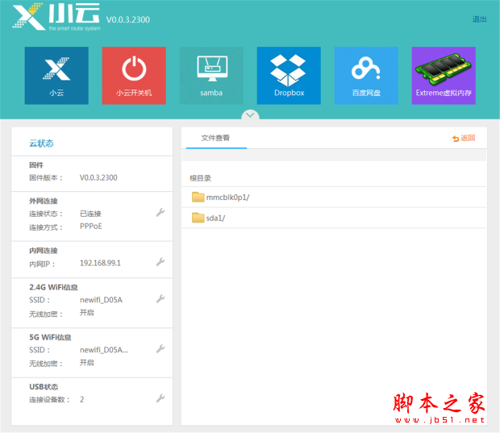
Task: Open the mmcblk0p1/ folder
Action: pyautogui.click(x=334, y=198)
